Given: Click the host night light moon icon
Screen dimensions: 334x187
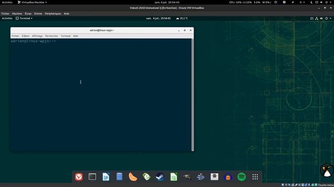Looking at the screenshot, I should click(x=312, y=2).
